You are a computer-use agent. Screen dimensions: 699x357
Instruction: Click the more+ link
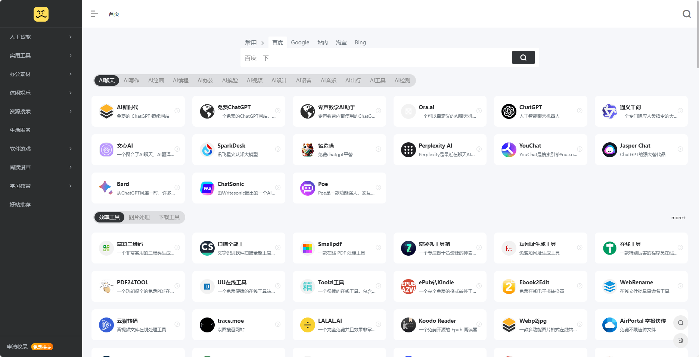click(678, 218)
